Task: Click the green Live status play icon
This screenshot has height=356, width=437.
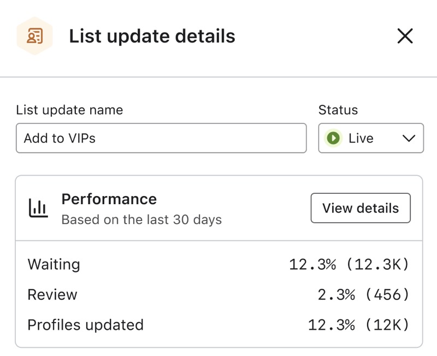Action: 333,138
